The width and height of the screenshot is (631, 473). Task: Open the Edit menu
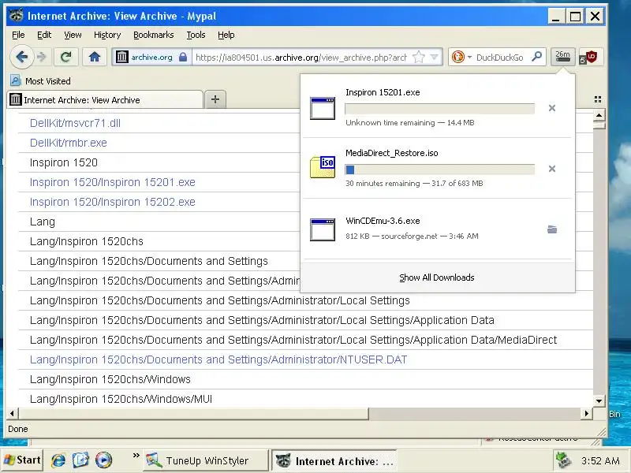pos(44,35)
